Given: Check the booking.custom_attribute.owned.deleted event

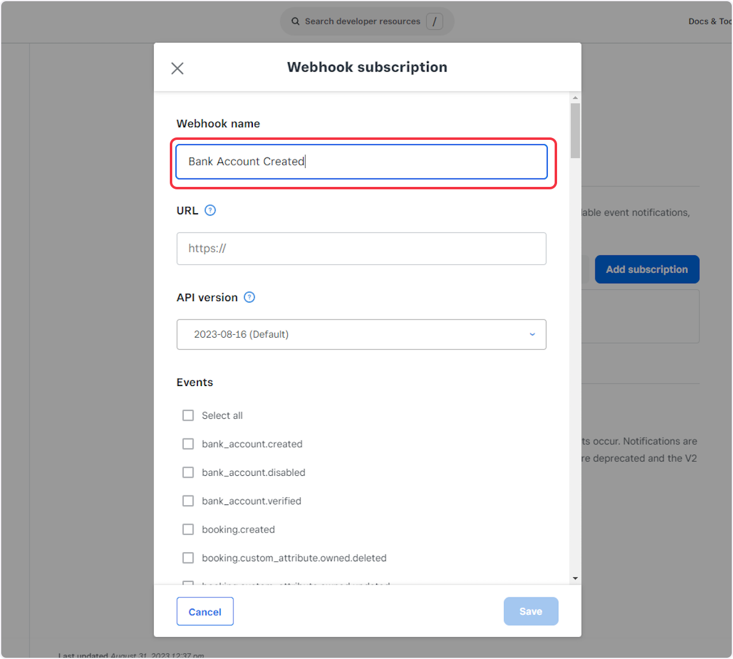Looking at the screenshot, I should coord(188,558).
